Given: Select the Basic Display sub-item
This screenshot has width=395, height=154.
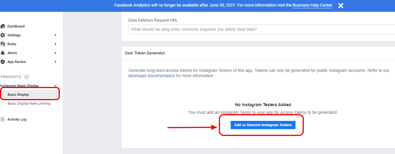Looking at the screenshot, I should click(18, 95).
